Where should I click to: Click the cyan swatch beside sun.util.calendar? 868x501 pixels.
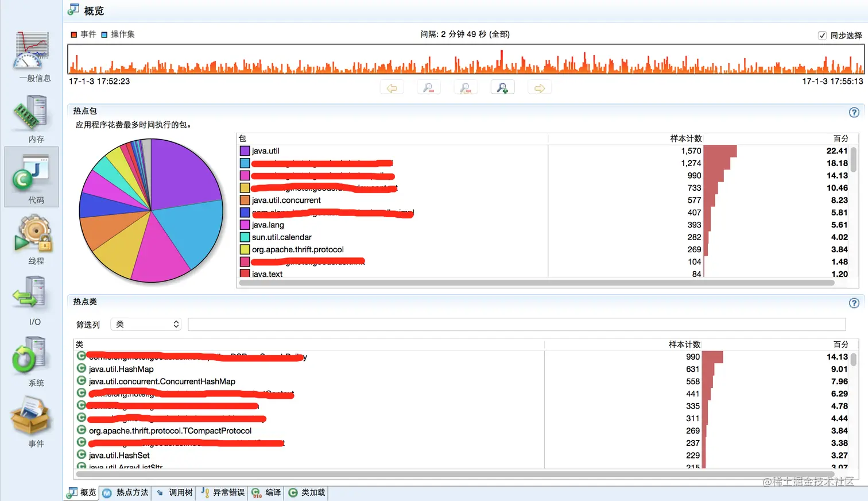245,237
